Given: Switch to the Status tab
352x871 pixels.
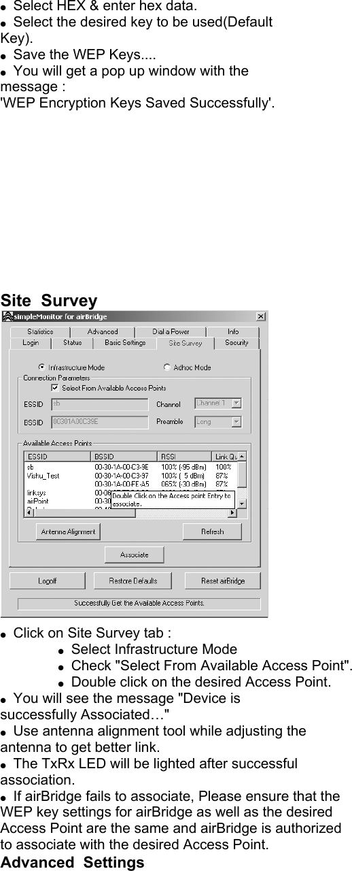Looking at the screenshot, I should (x=73, y=343).
